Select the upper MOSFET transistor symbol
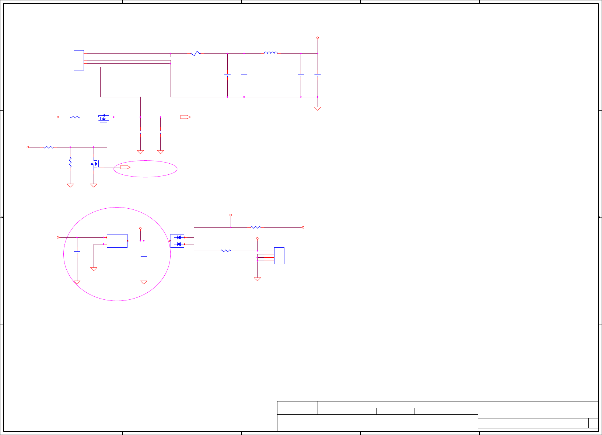The image size is (602, 435). point(104,118)
